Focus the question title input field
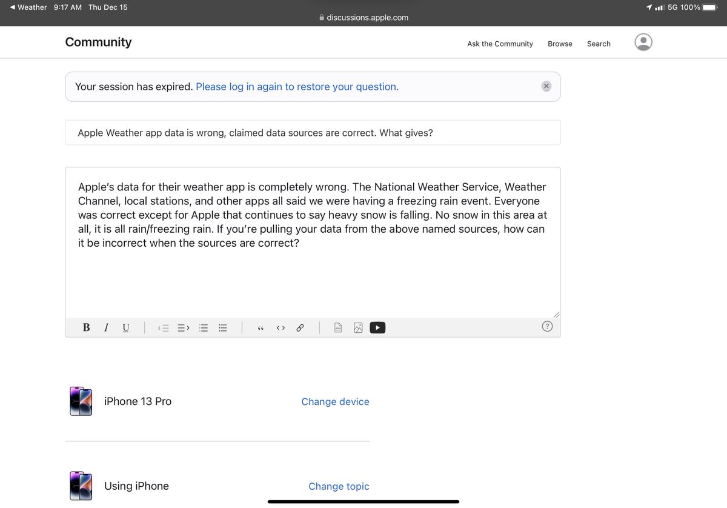This screenshot has height=508, width=727. [x=313, y=132]
